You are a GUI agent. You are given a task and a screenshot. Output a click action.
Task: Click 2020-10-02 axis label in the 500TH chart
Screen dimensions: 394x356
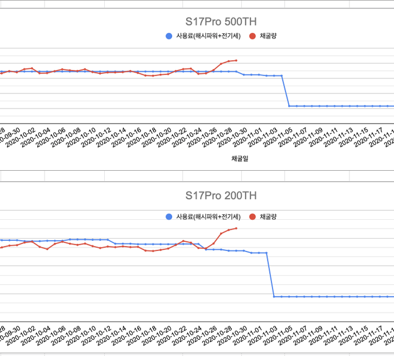coord(21,137)
